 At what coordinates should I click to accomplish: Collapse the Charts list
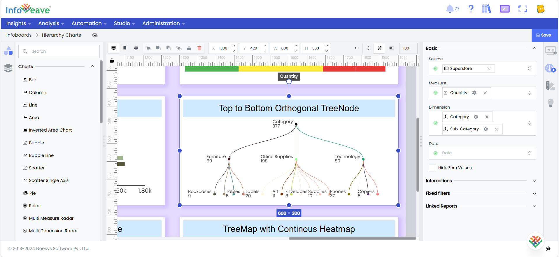(x=92, y=66)
